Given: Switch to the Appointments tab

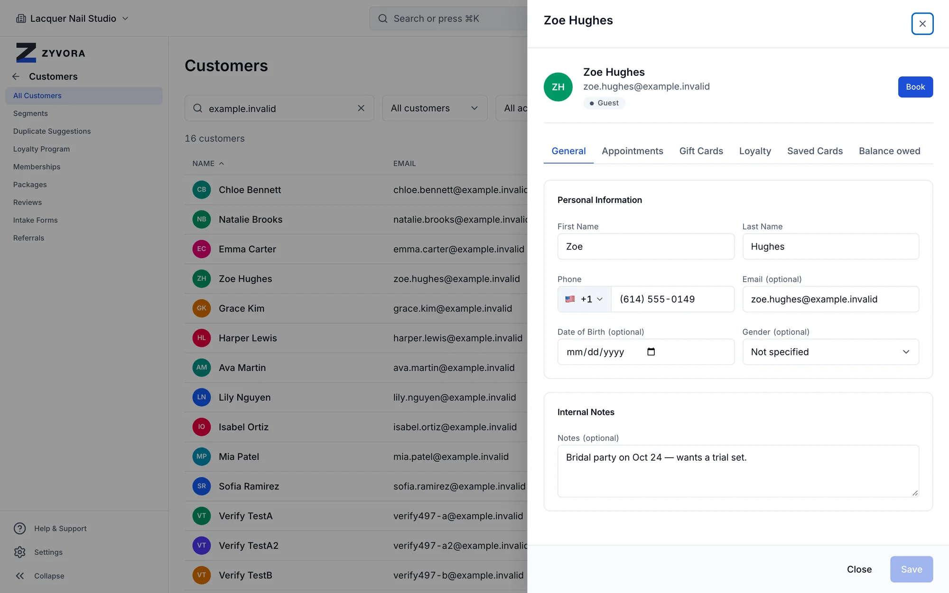Looking at the screenshot, I should pos(633,151).
